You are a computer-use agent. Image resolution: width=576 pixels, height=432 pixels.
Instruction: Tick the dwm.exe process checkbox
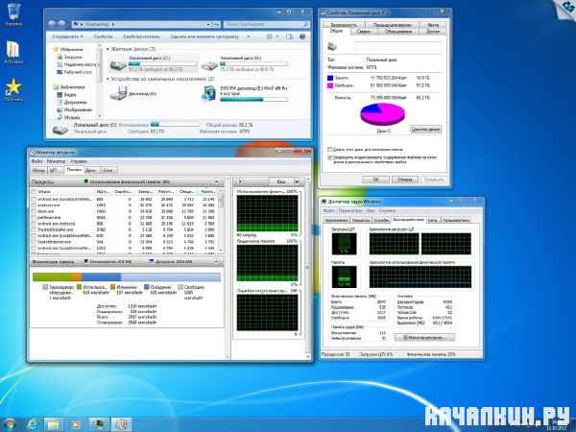coord(34,211)
